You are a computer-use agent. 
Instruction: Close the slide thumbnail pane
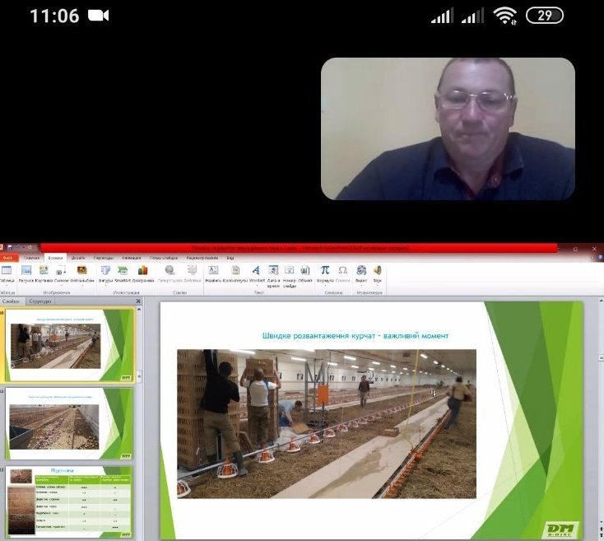point(138,301)
